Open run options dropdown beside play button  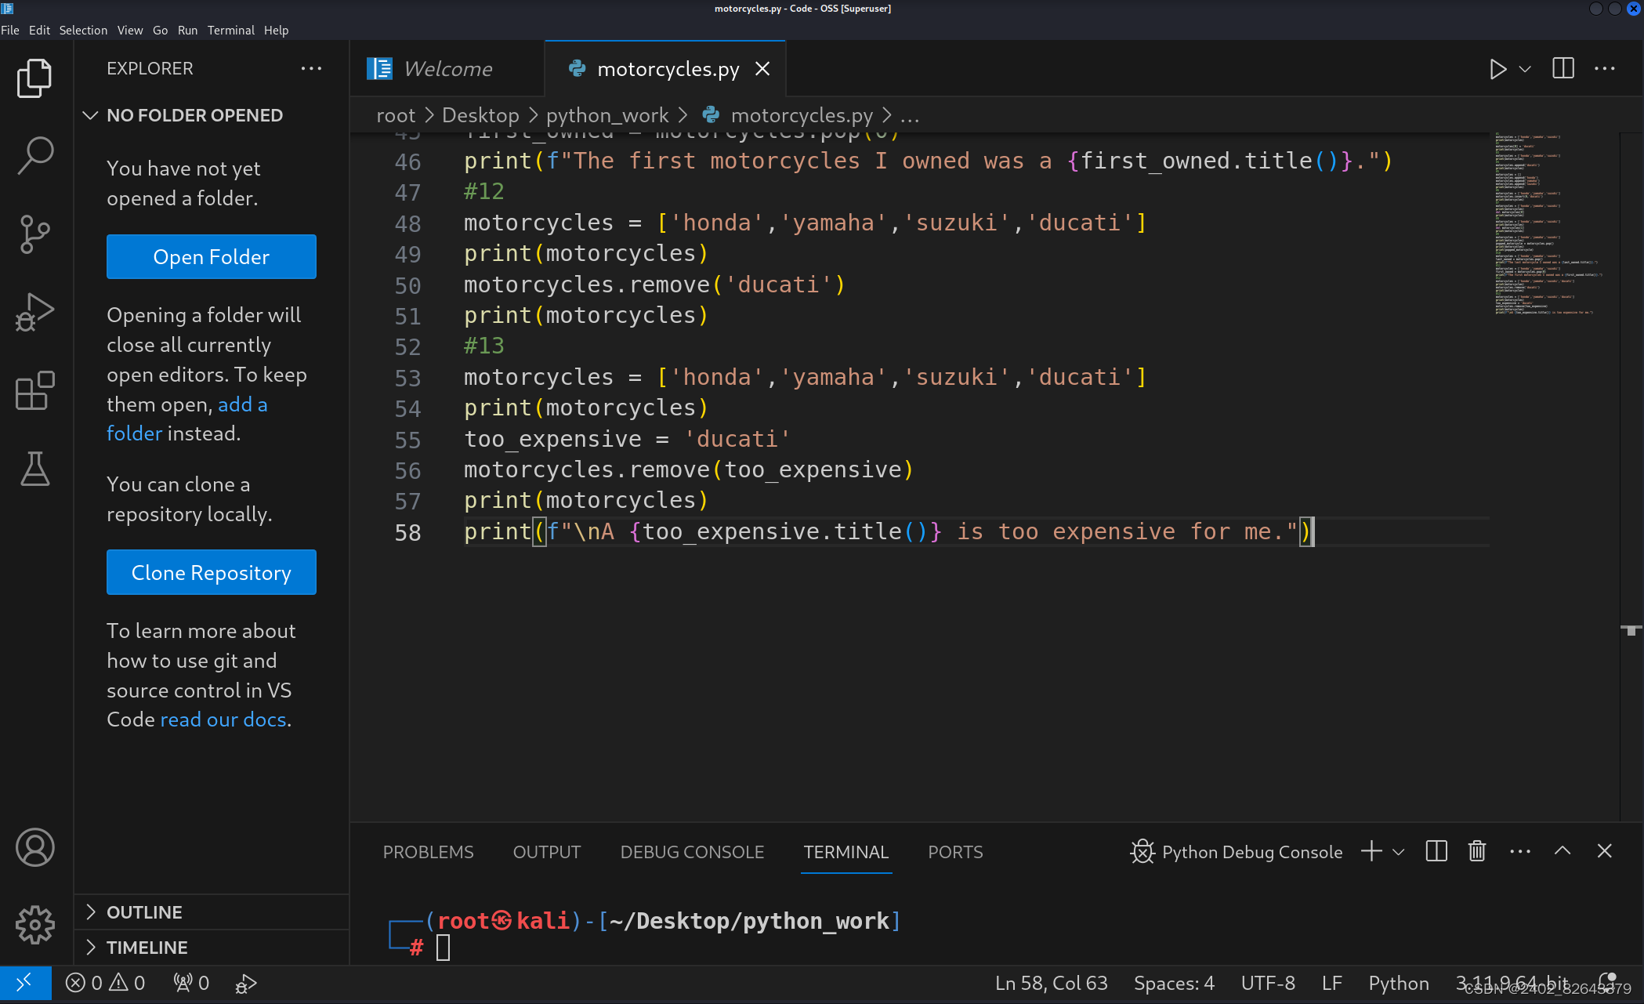click(x=1525, y=69)
